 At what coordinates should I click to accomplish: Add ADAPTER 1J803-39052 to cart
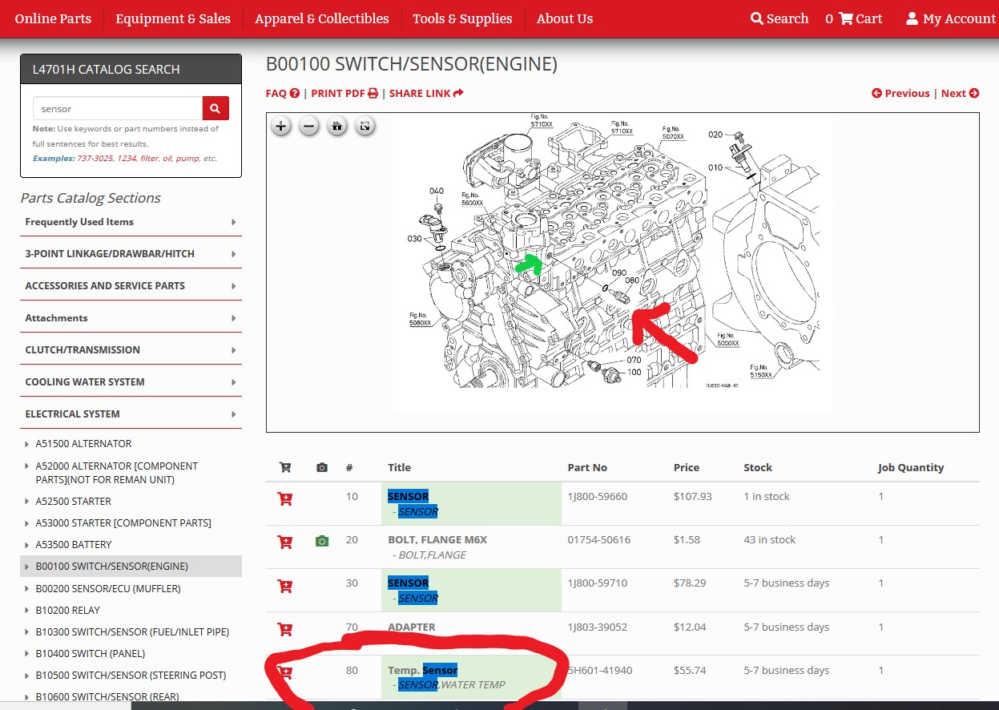point(284,629)
